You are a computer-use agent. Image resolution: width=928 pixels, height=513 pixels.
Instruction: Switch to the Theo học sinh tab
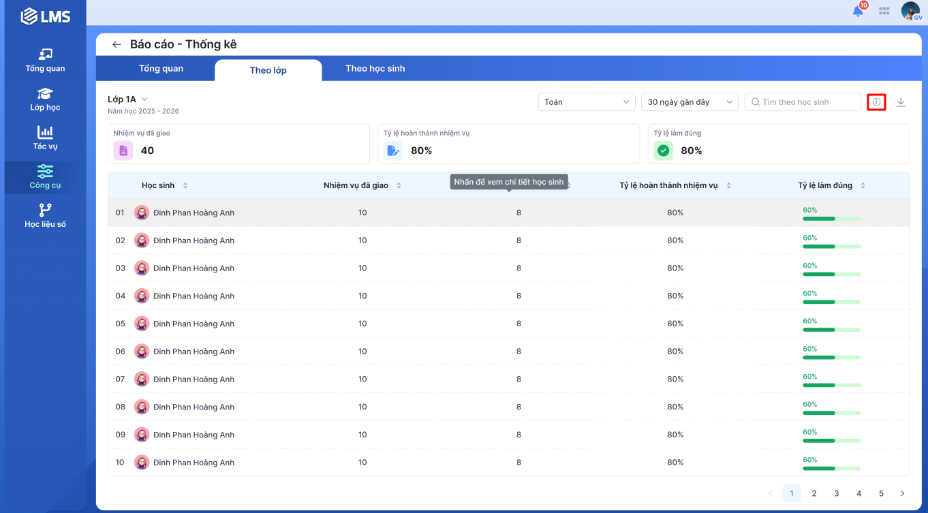point(375,69)
